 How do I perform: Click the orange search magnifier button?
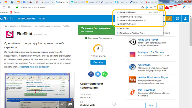pos(168,19)
